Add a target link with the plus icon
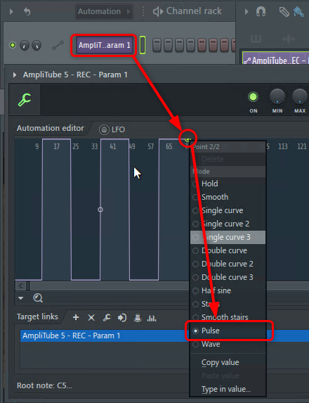Screen dimensions: 309x403 point(76,317)
